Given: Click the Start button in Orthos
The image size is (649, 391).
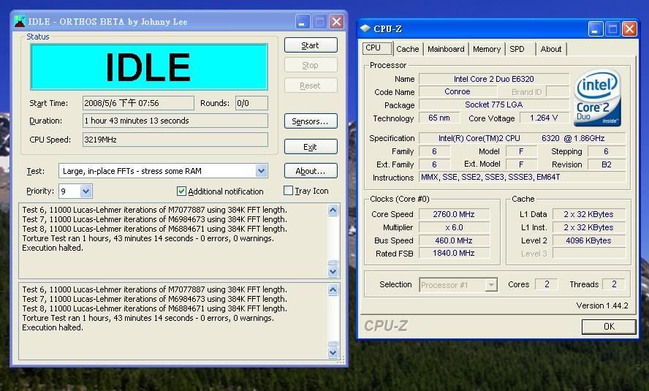Looking at the screenshot, I should pyautogui.click(x=311, y=45).
